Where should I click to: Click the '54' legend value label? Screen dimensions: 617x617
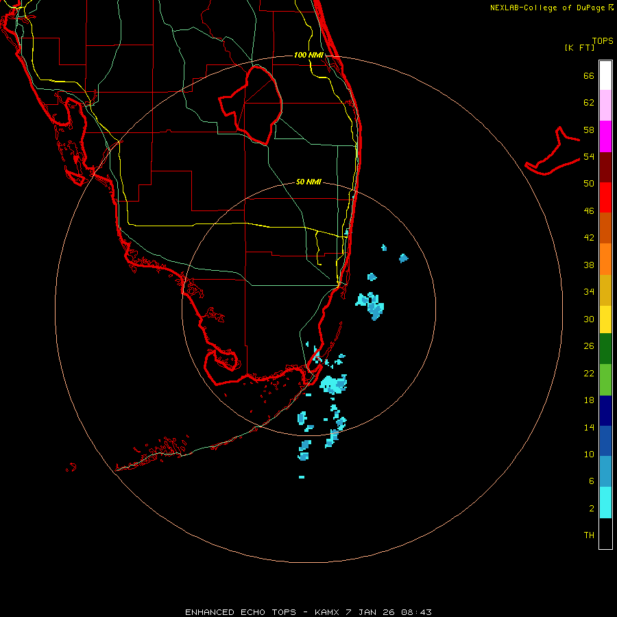(x=589, y=156)
